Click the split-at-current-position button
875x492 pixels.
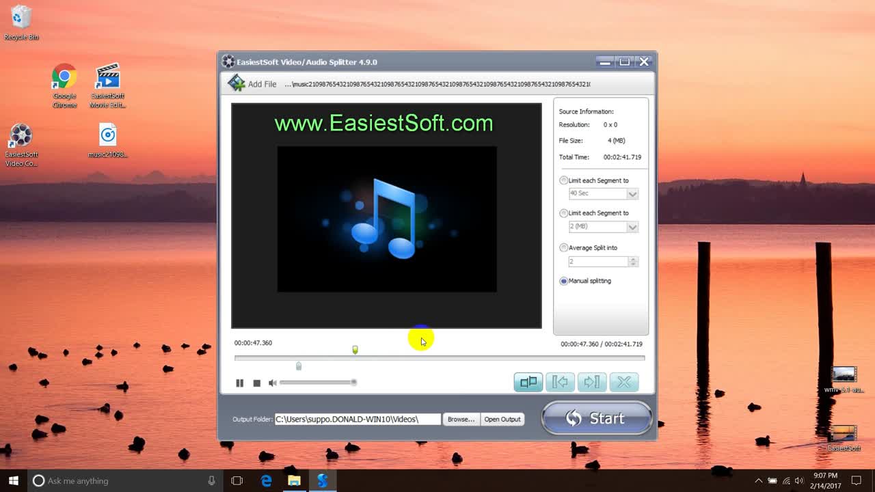pos(528,382)
